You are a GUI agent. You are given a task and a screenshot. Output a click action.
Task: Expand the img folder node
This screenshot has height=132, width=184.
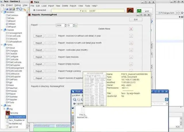coord(4,109)
